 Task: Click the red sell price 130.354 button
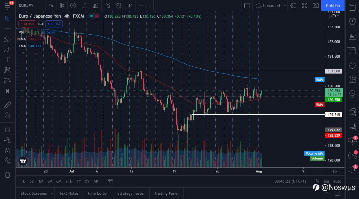tap(28, 24)
